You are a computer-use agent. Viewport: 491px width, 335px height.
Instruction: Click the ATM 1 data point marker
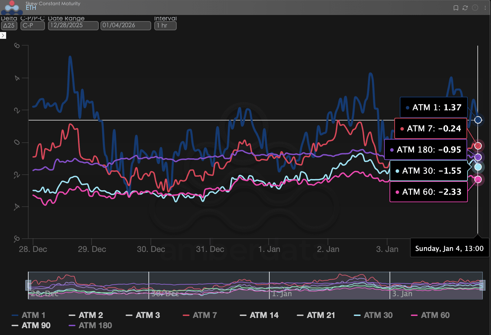[x=478, y=120]
